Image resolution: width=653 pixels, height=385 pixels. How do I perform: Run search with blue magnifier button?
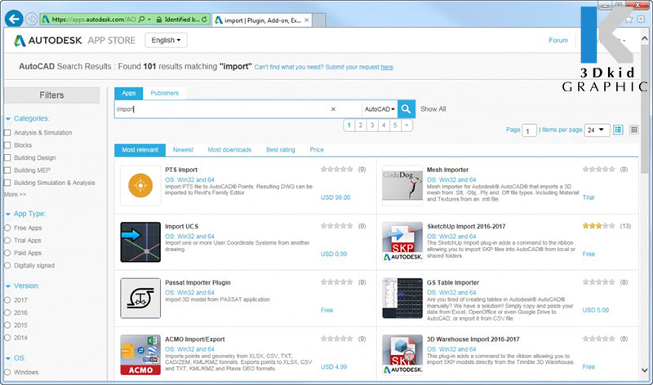click(x=406, y=109)
